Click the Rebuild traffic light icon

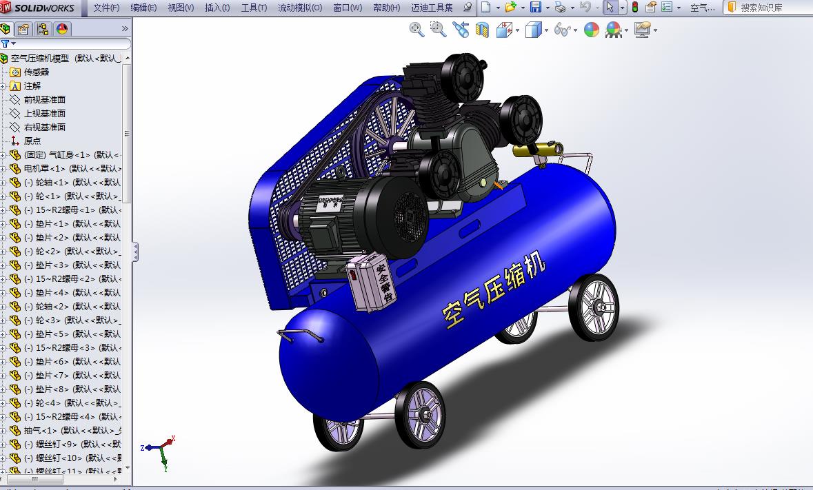(x=634, y=8)
